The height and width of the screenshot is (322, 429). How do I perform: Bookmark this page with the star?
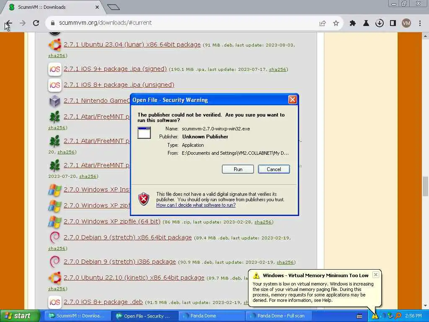pos(336,23)
